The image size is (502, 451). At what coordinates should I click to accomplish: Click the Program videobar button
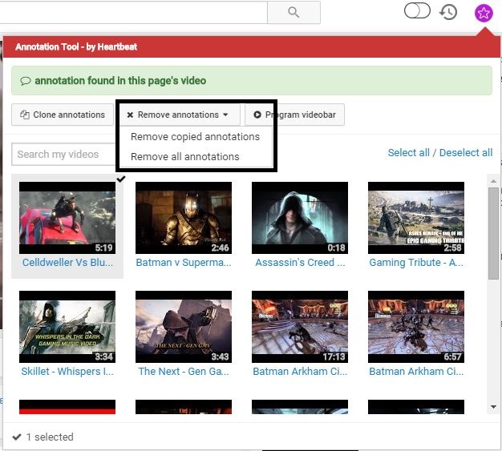295,115
